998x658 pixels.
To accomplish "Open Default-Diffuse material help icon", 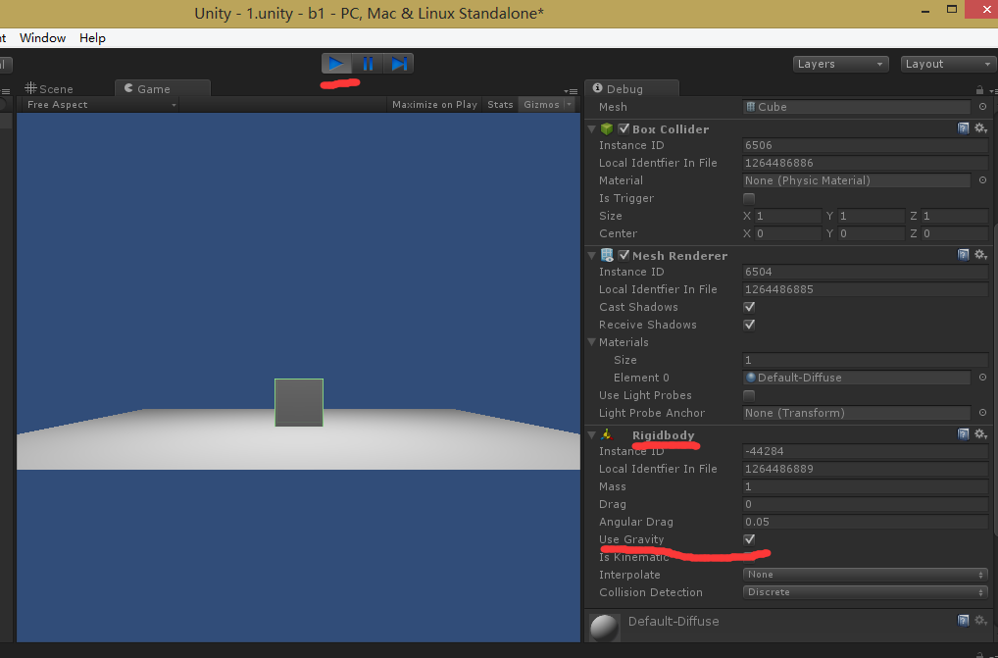I will pos(964,621).
